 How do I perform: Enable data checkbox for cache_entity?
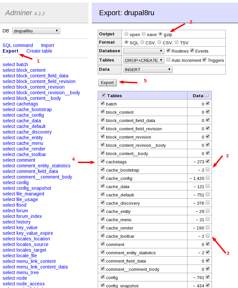pyautogui.click(x=208, y=211)
